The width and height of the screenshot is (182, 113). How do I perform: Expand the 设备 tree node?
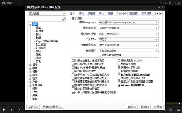[x=30, y=72]
